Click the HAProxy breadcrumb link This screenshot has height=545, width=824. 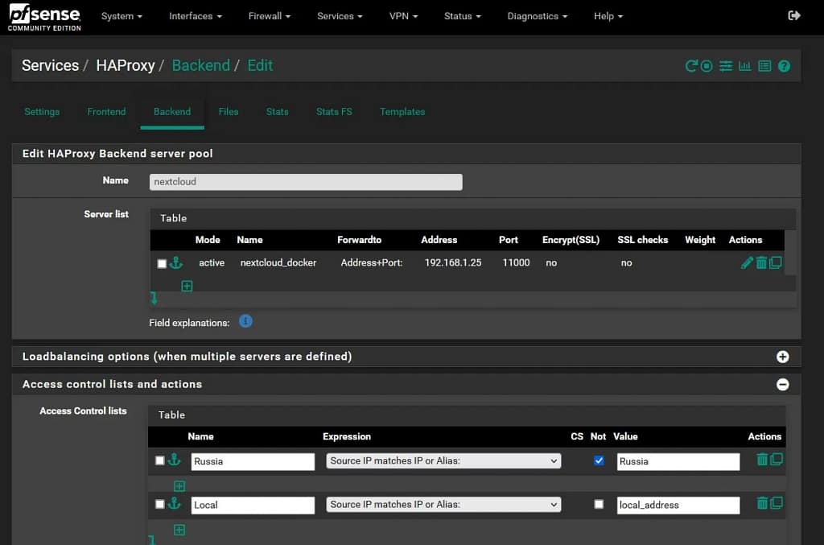click(126, 65)
